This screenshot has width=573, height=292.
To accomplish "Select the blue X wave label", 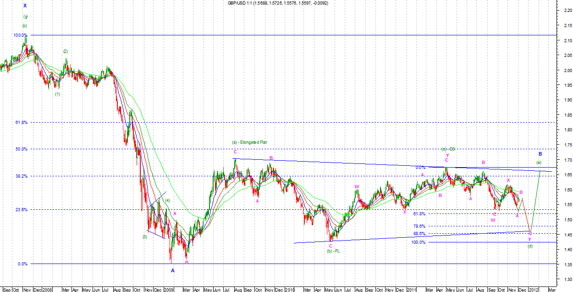I will 25,6.
